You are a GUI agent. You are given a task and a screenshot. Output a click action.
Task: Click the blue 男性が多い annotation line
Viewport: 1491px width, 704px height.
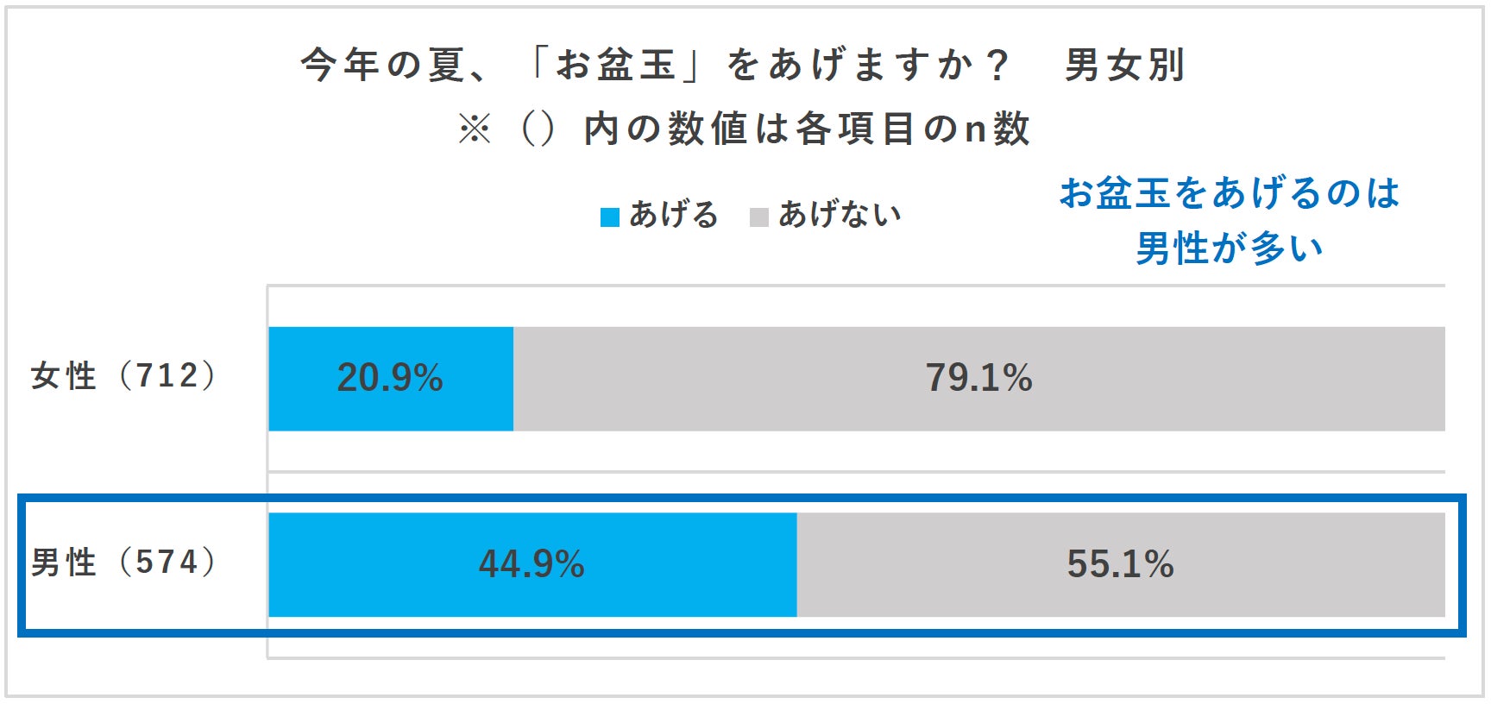coord(1230,248)
